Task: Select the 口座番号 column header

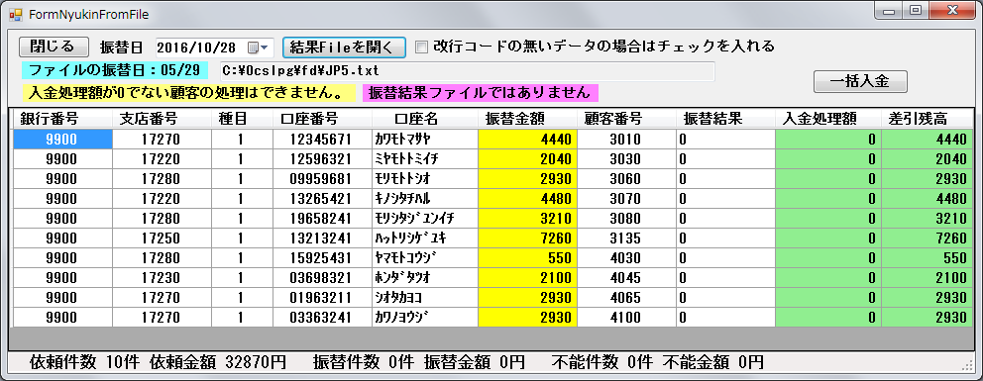Action: [322, 119]
